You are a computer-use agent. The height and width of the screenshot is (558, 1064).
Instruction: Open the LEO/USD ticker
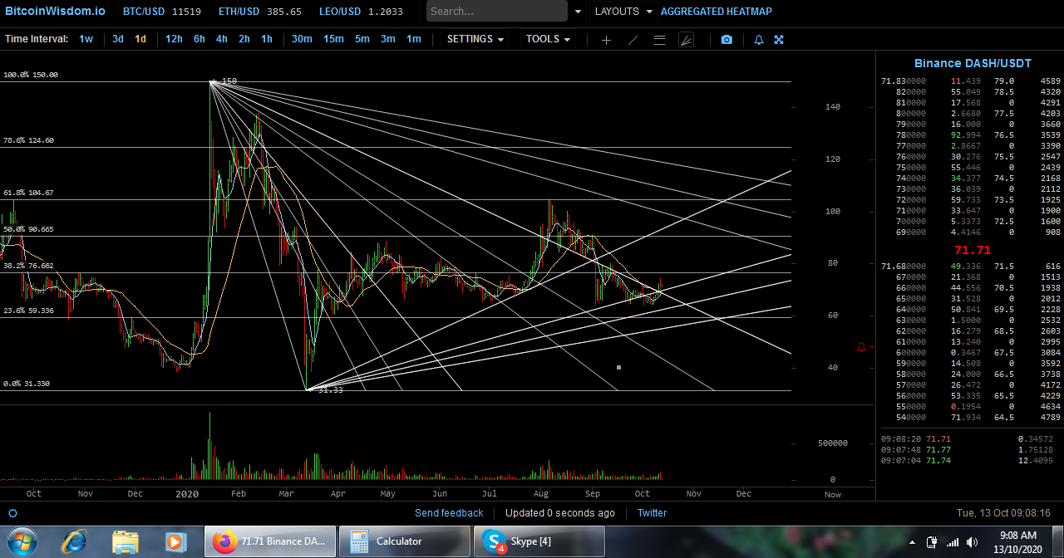[361, 12]
